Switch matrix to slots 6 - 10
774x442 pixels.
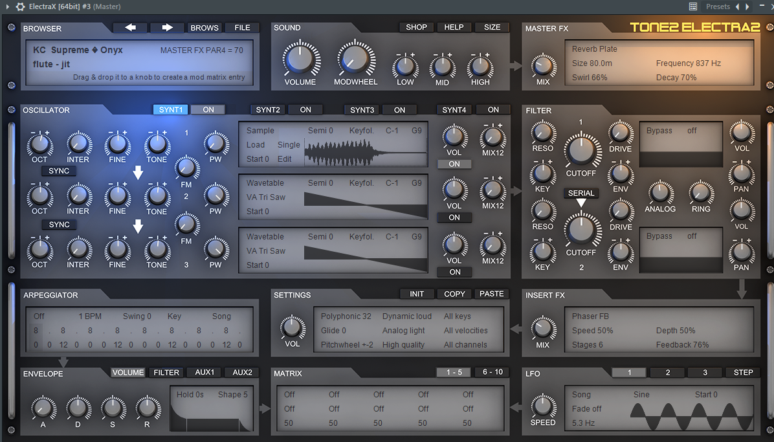tap(492, 372)
